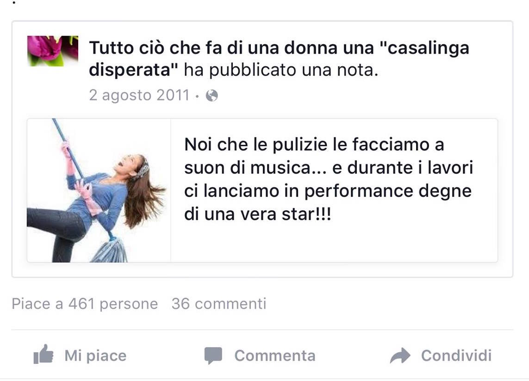
Task: Click the speech bubble Commenta icon
Action: tap(213, 356)
